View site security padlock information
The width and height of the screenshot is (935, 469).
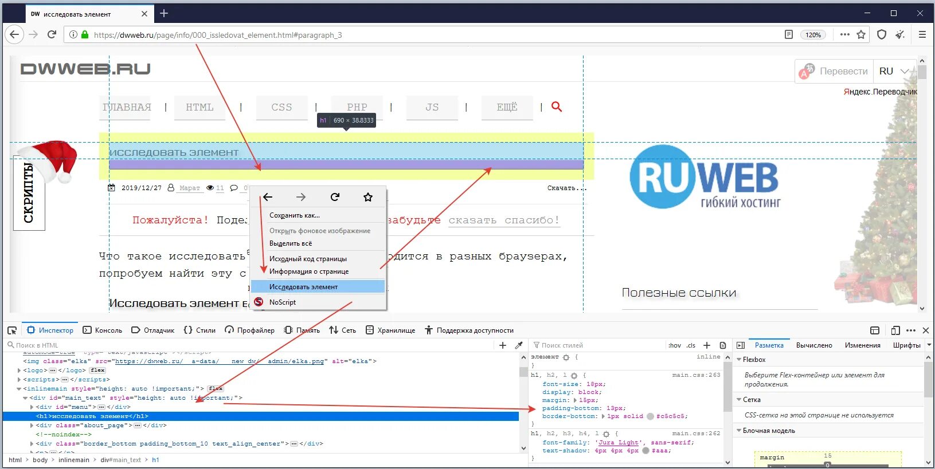point(85,35)
